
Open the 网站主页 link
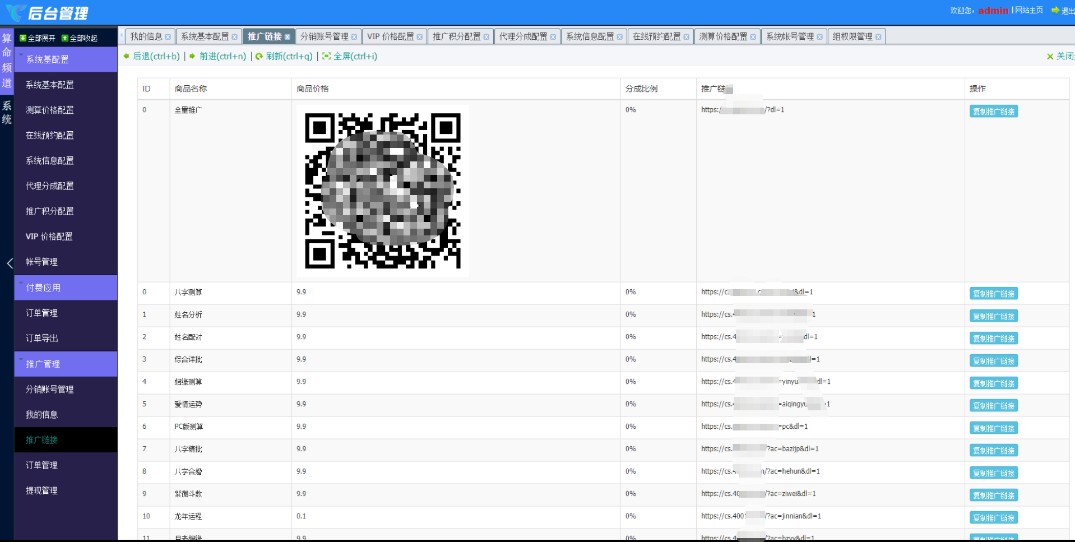(1029, 10)
